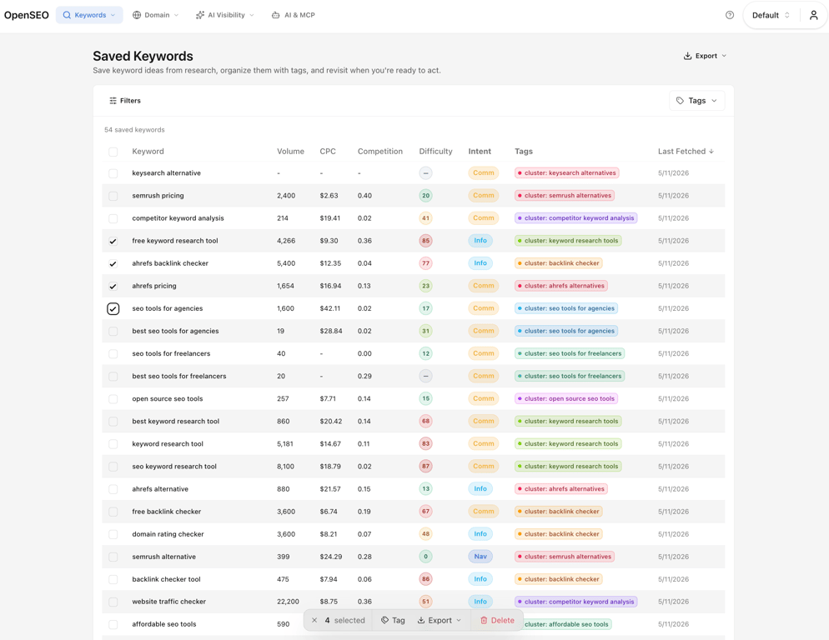Open the Default project selector
This screenshot has width=829, height=640.
[771, 15]
